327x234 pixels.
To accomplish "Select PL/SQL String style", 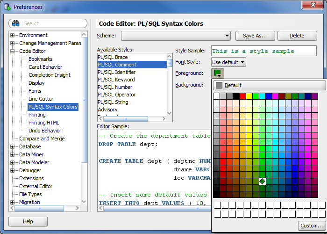I will (x=132, y=102).
